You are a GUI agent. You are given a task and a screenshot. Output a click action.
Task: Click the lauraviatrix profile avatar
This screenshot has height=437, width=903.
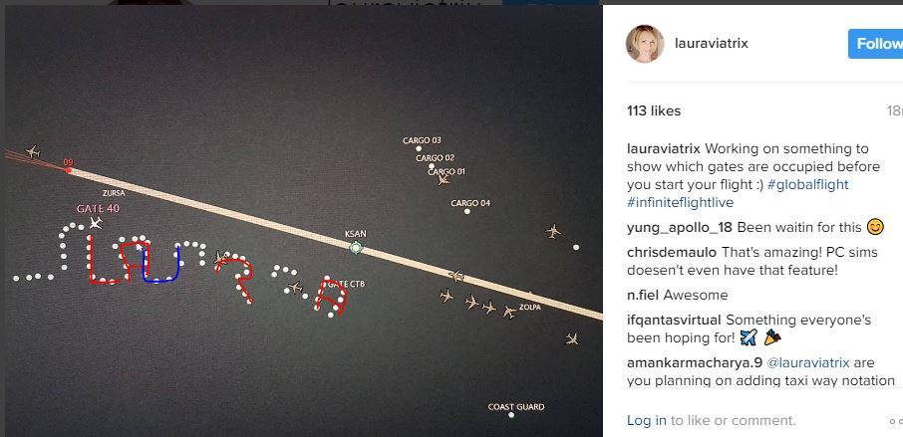[645, 45]
